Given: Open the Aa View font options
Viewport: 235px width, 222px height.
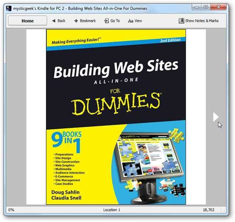Looking at the screenshot, I should [x=135, y=21].
